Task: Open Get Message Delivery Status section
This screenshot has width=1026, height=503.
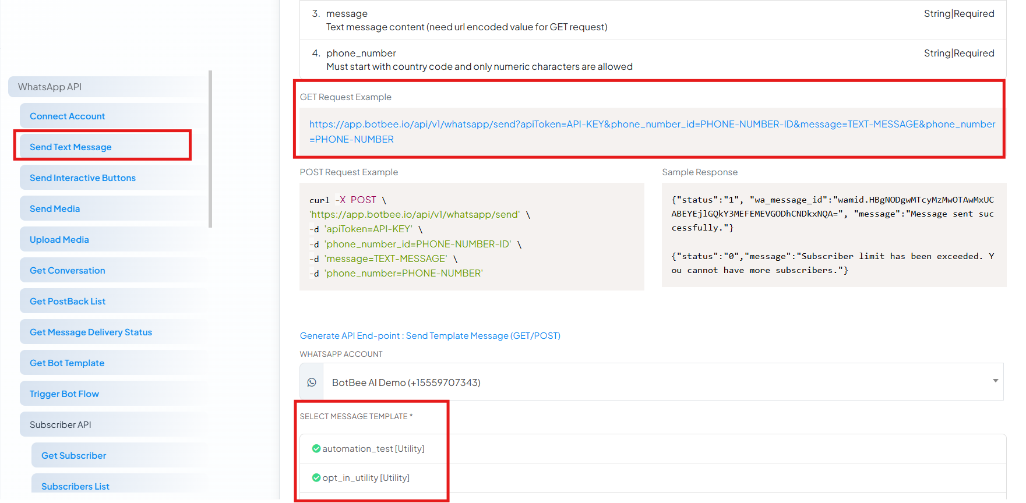Action: [x=114, y=332]
